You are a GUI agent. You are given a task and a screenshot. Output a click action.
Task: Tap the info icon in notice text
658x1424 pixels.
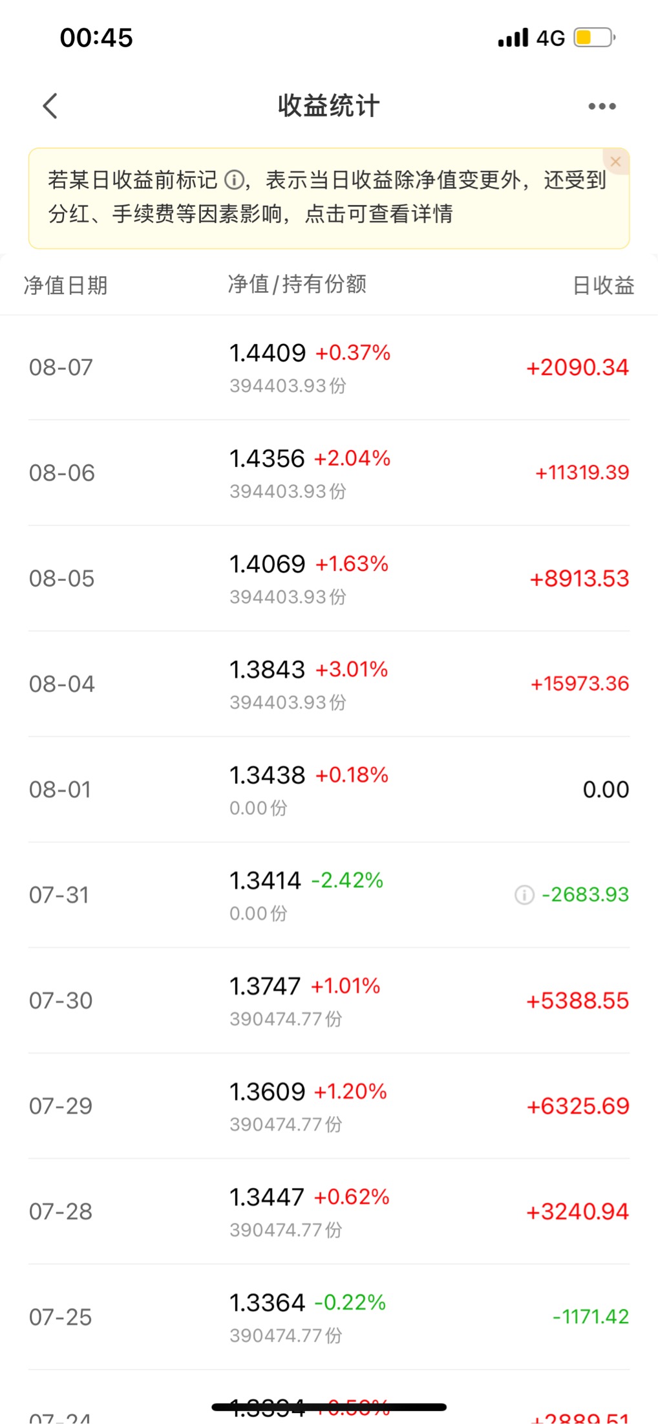pos(233,180)
